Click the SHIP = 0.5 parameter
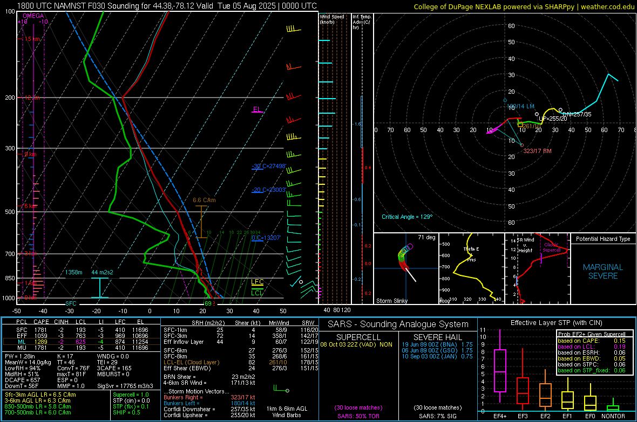 coord(126,412)
